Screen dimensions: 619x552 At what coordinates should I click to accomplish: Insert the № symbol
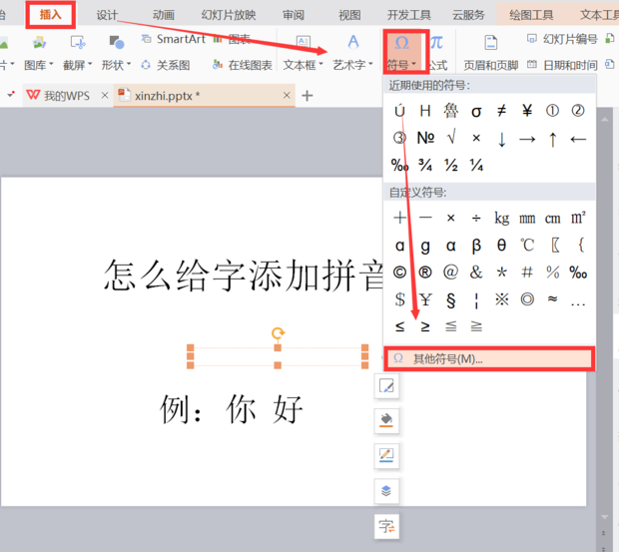pos(425,138)
